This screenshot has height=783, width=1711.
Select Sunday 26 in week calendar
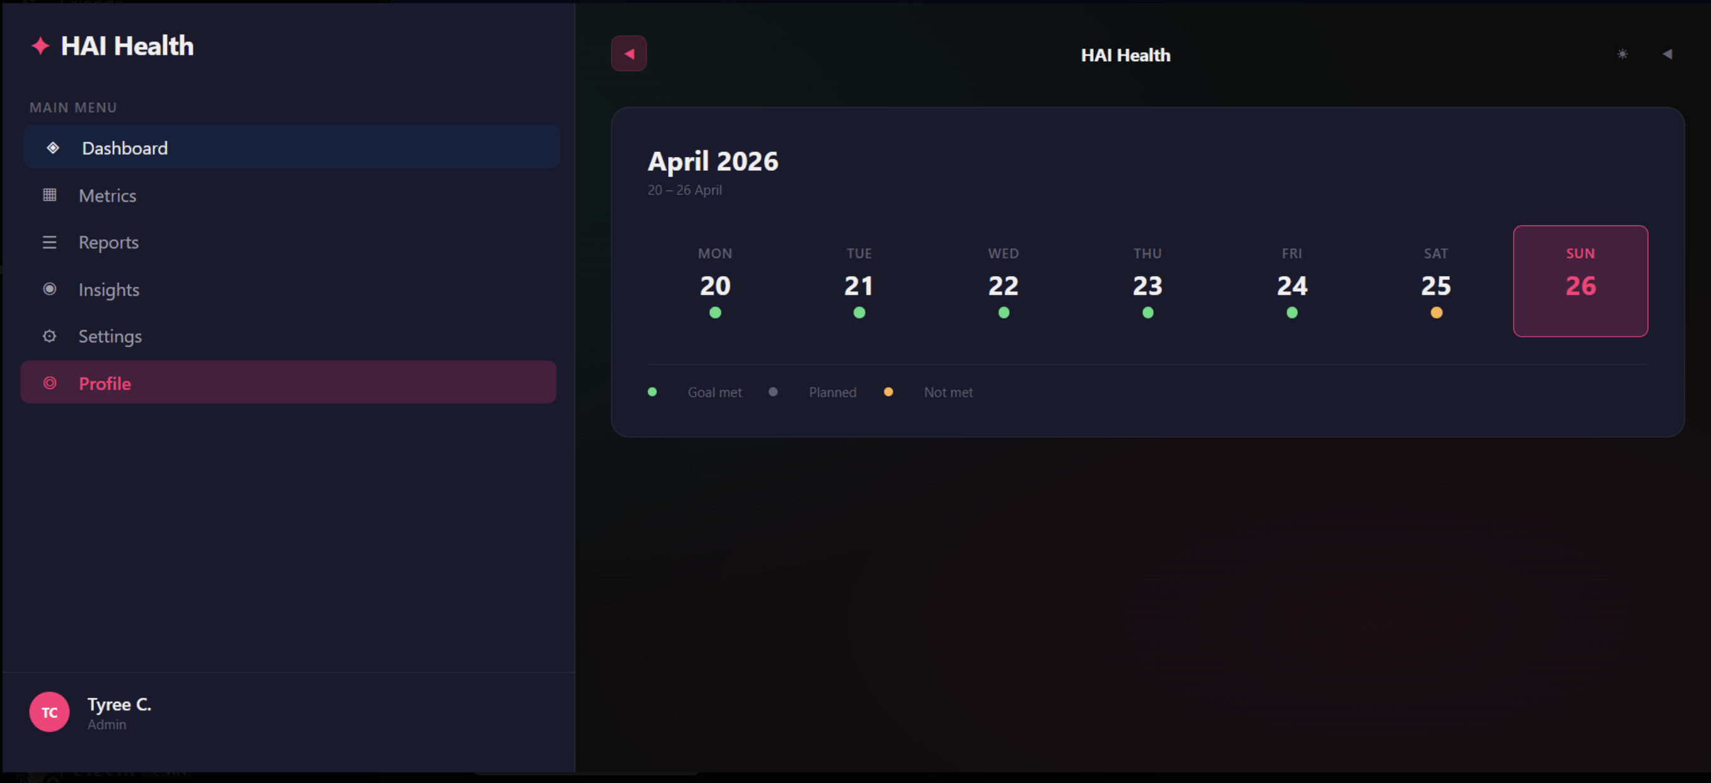click(1579, 281)
